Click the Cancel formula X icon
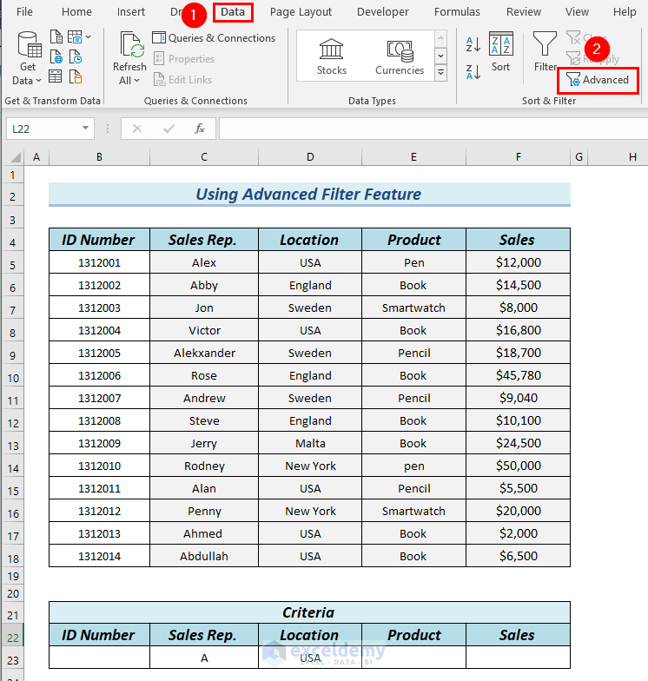This screenshot has height=681, width=648. coord(137,129)
